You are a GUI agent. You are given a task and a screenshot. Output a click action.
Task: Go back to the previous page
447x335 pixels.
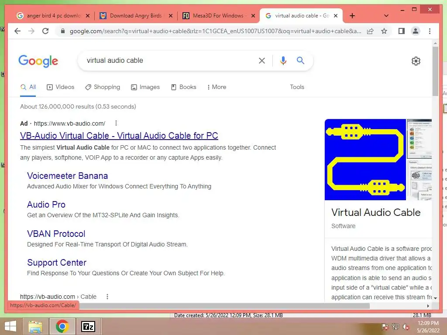(17, 31)
